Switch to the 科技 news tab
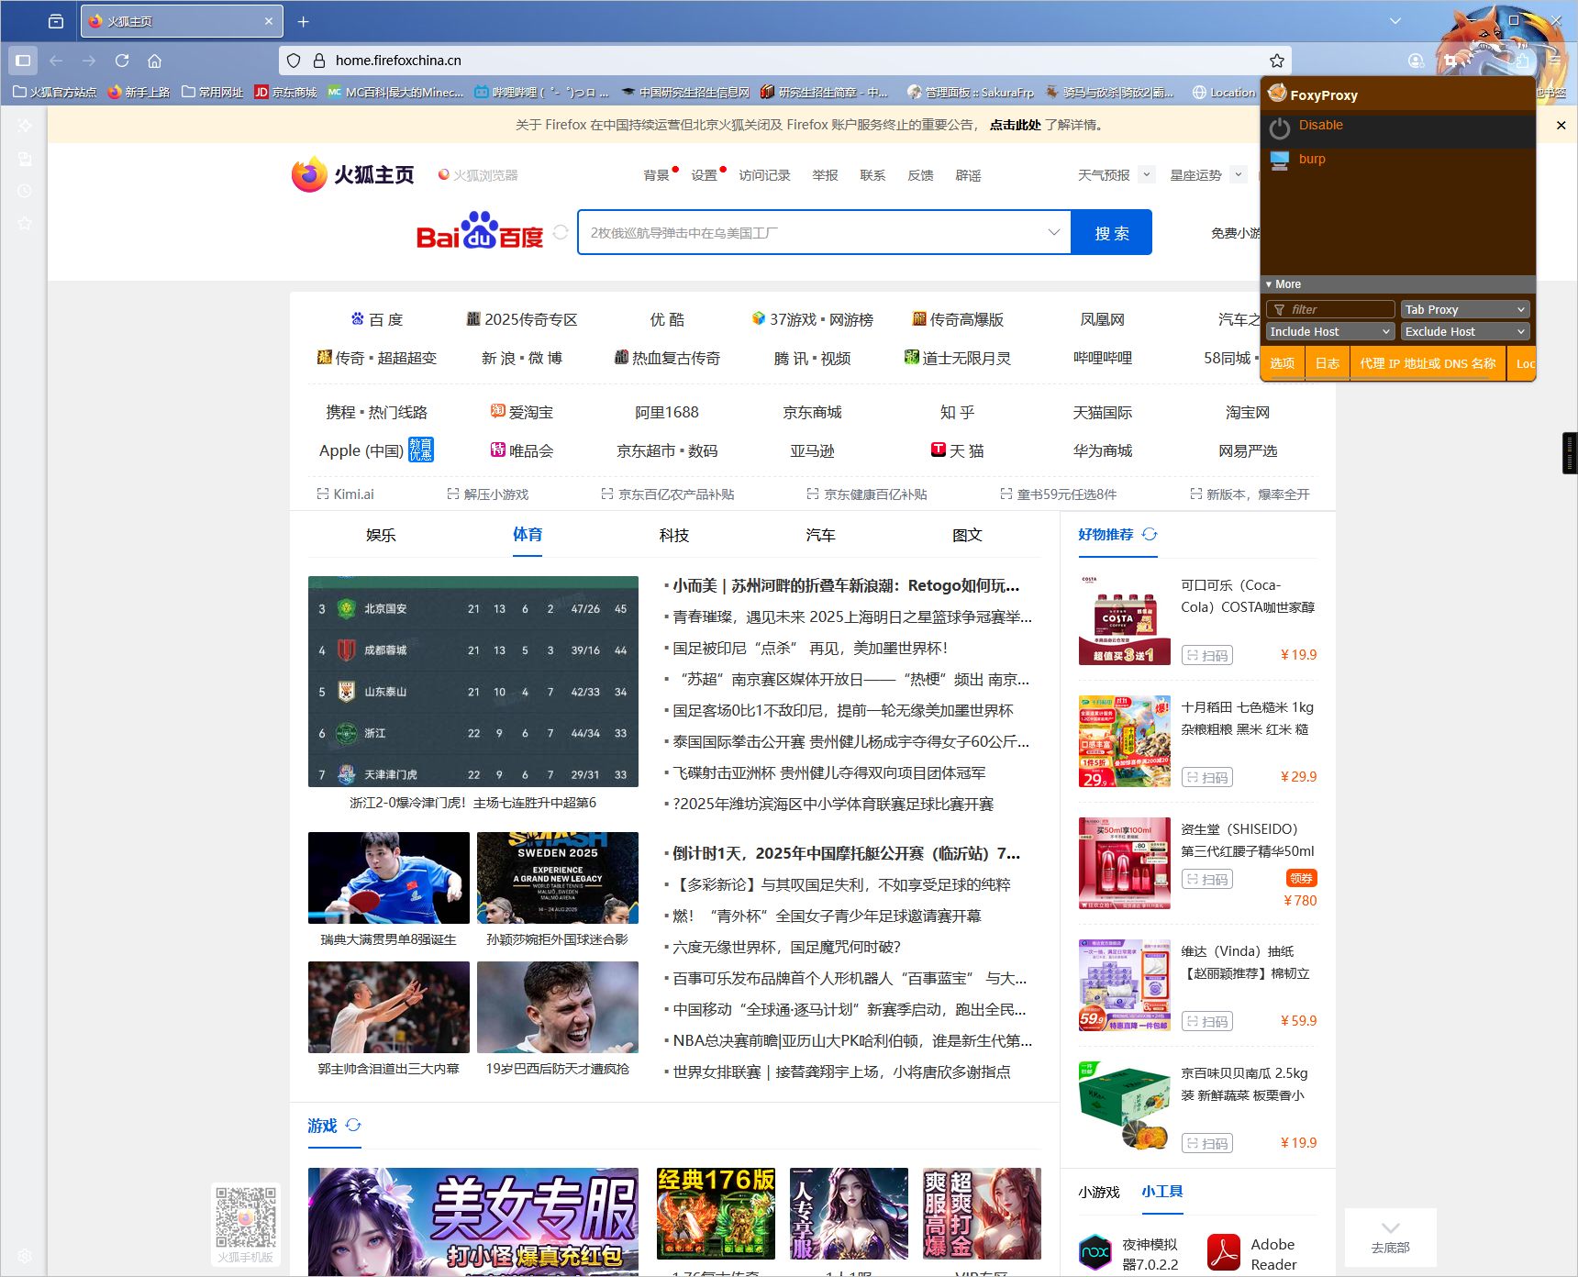 pyautogui.click(x=673, y=535)
